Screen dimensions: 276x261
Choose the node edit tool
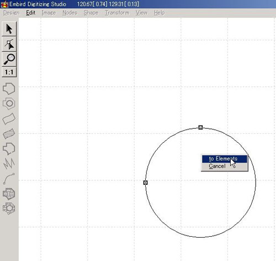click(9, 44)
